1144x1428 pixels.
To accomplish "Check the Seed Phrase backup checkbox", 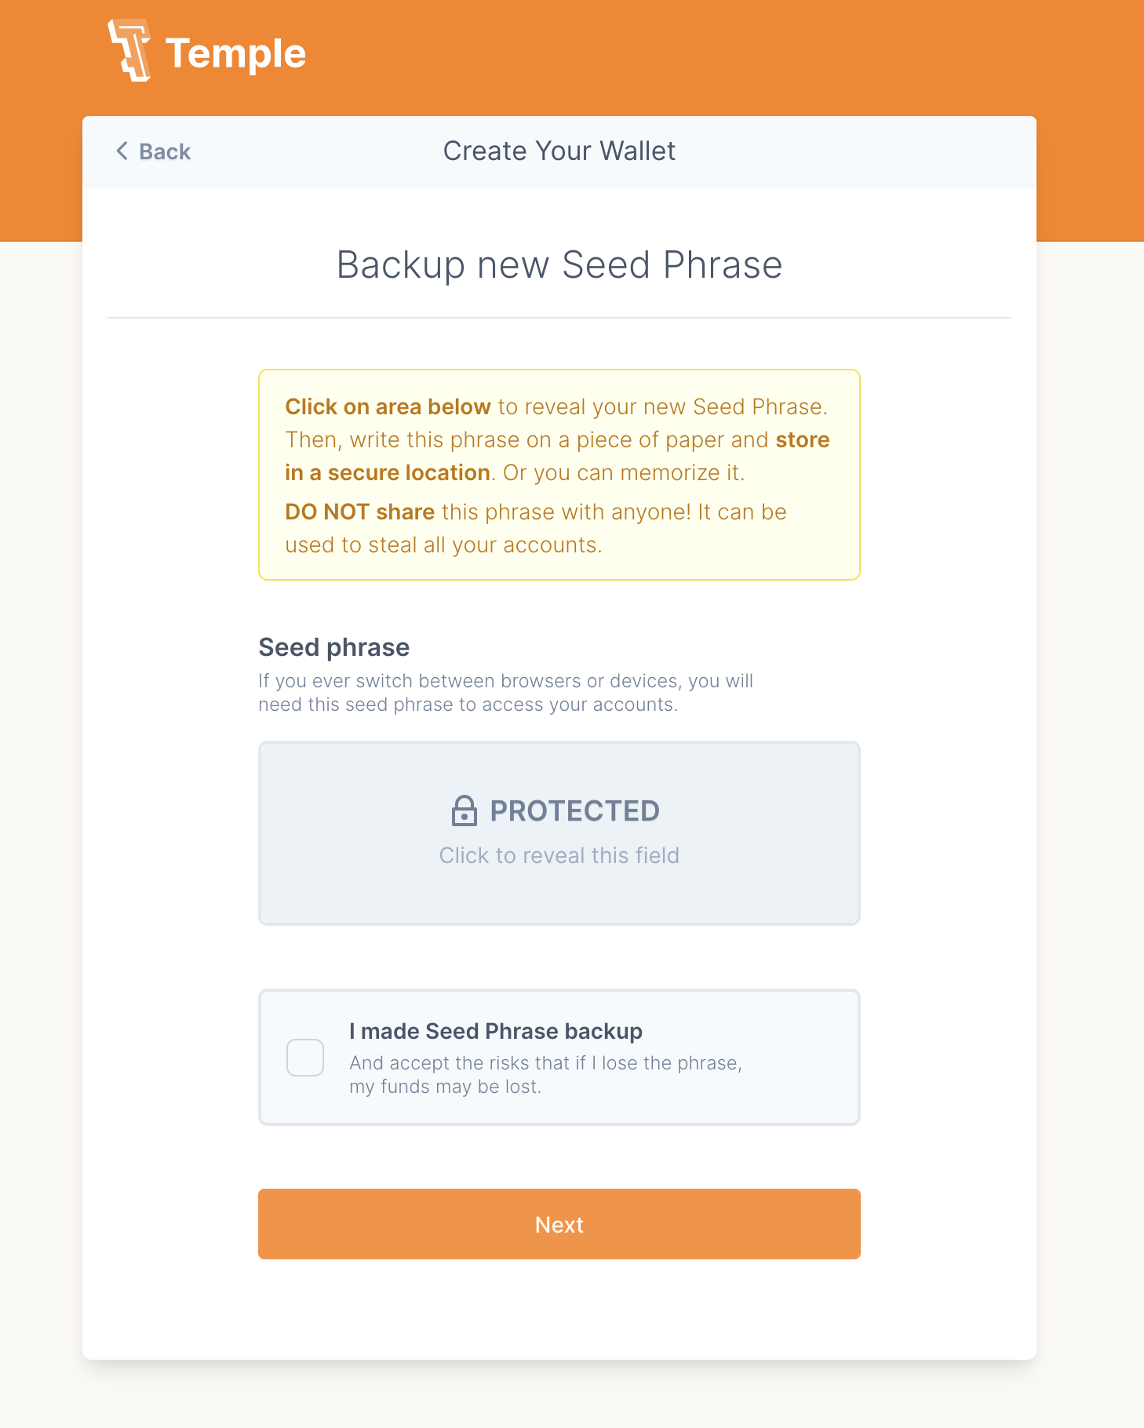I will coord(305,1058).
